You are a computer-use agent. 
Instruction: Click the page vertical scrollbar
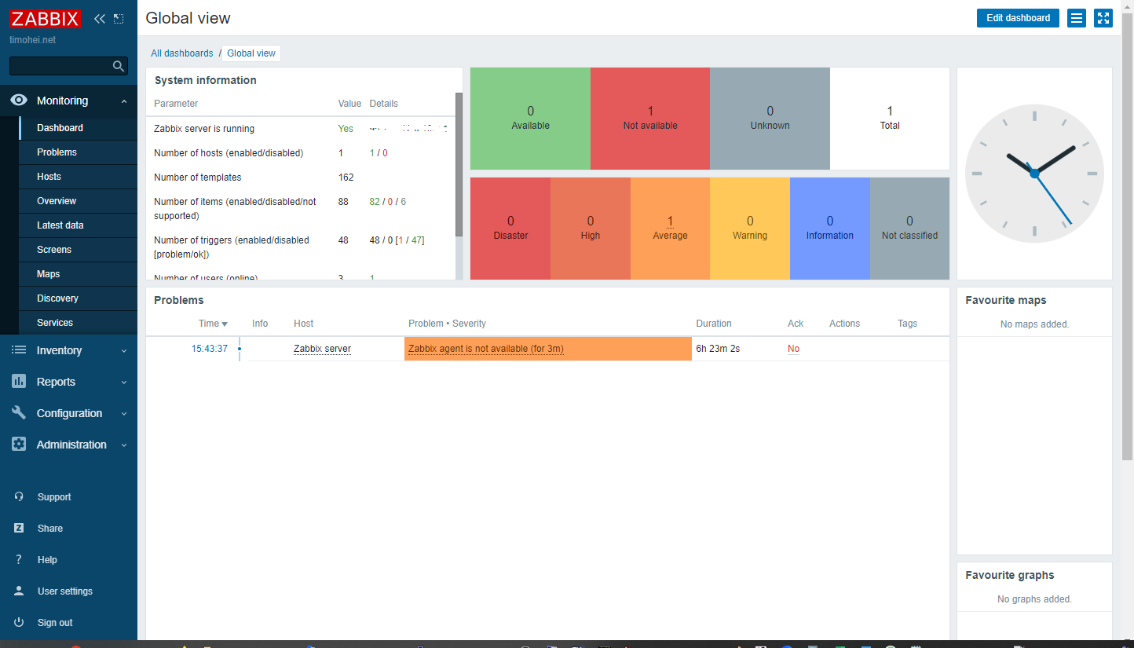(x=1128, y=236)
